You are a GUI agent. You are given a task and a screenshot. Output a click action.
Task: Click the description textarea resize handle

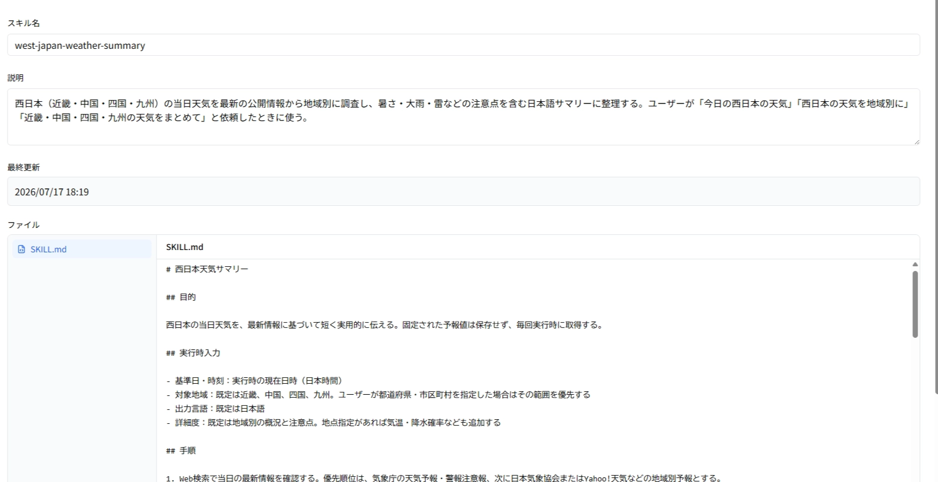[916, 141]
